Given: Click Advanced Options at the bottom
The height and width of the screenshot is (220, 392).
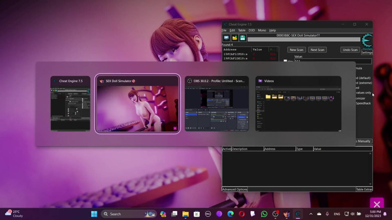Looking at the screenshot, I should pyautogui.click(x=235, y=189).
